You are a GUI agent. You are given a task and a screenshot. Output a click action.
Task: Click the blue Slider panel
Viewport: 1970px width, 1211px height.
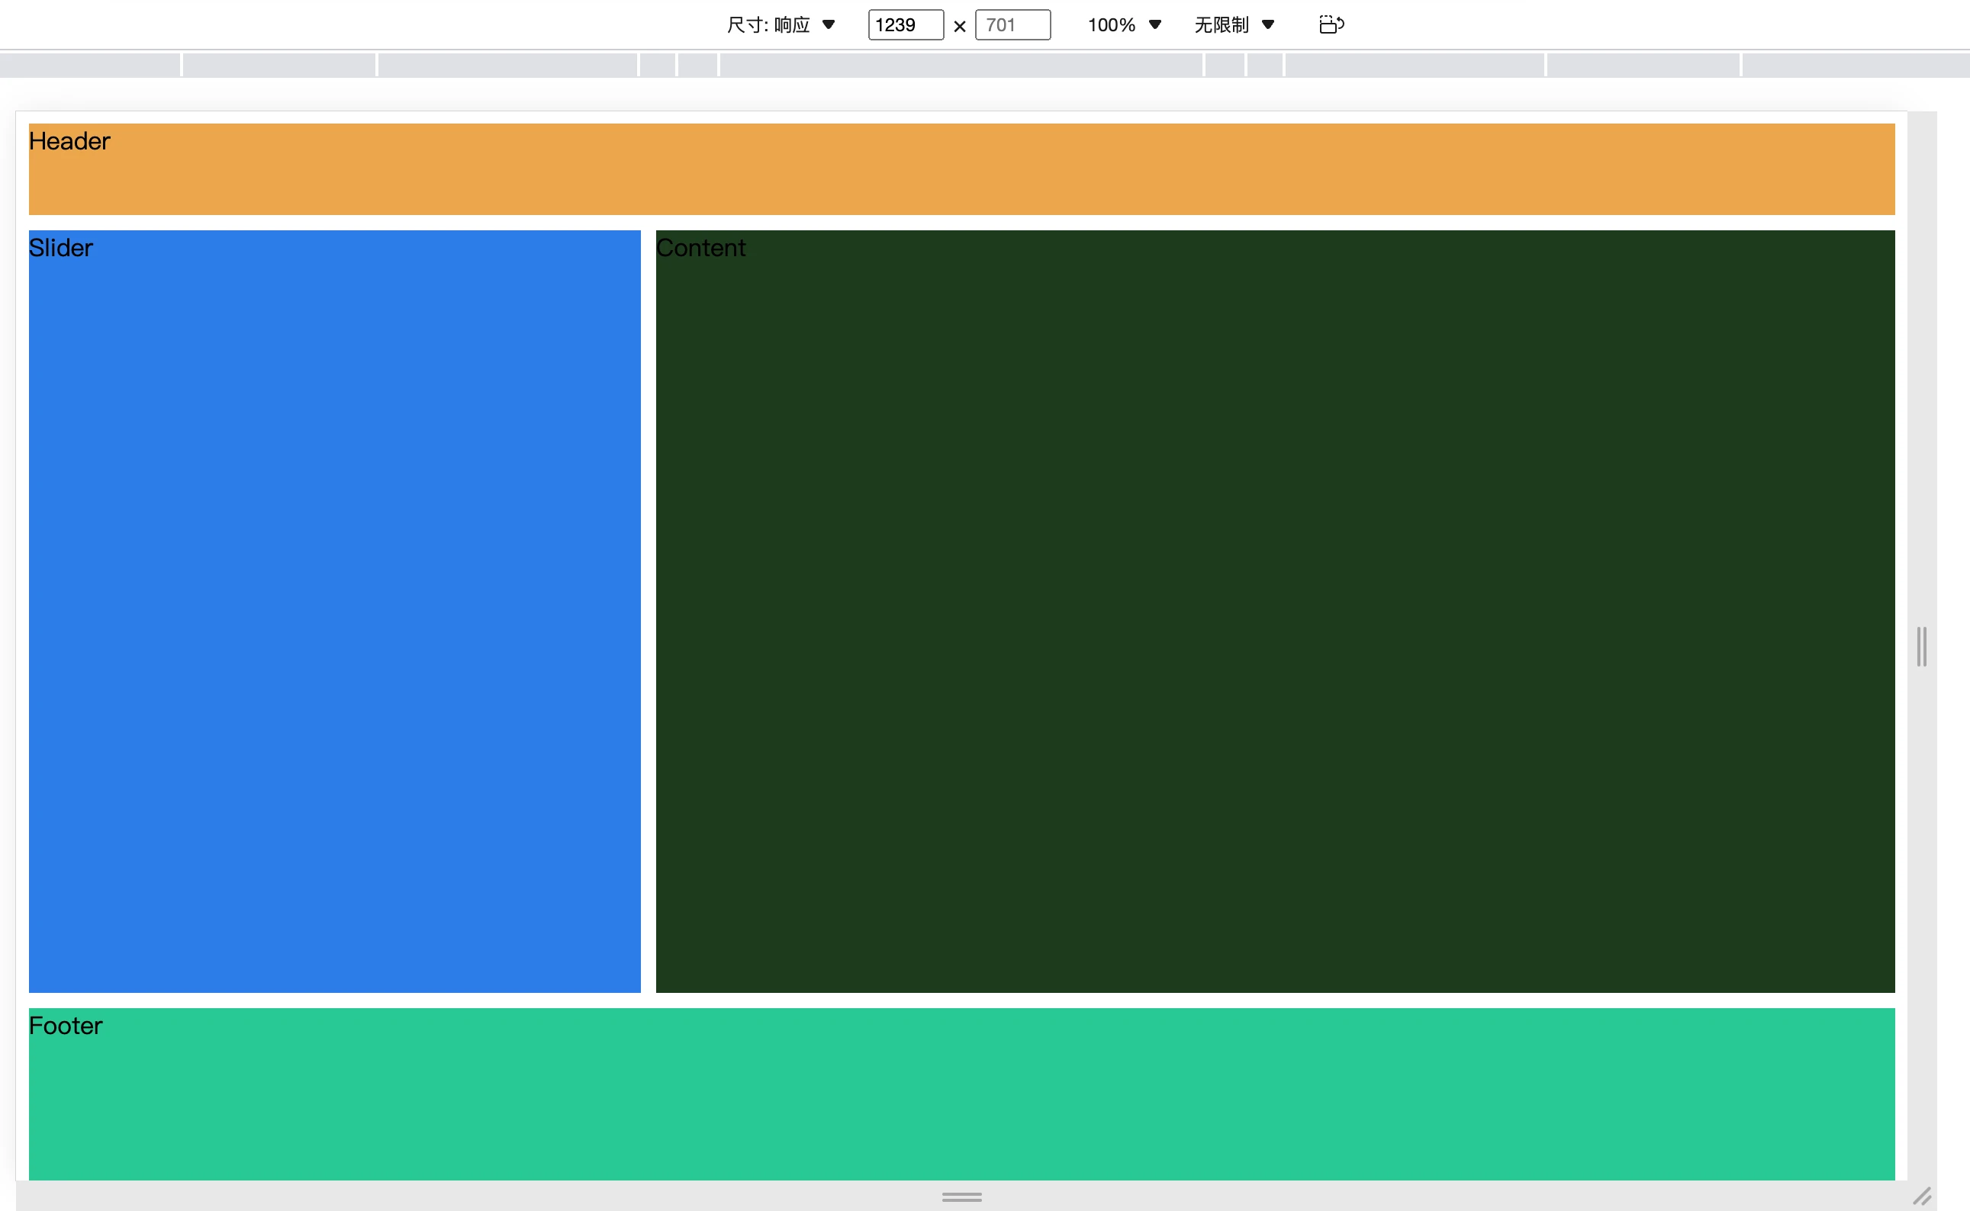point(334,611)
